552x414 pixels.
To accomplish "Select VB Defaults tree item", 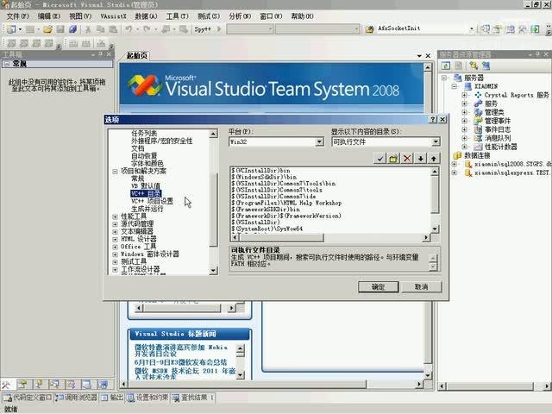I will pyautogui.click(x=146, y=186).
